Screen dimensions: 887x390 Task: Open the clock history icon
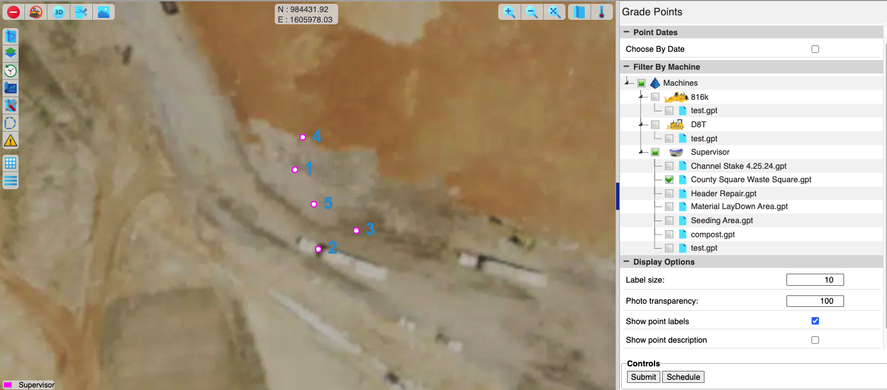tap(11, 70)
